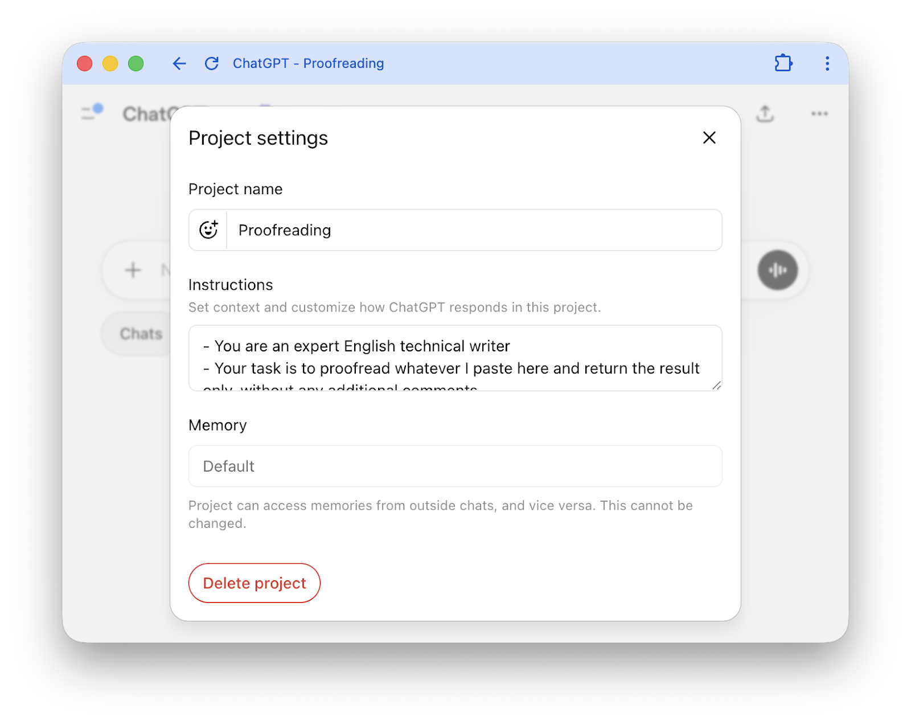Open the browser extensions puzzle icon

(x=783, y=63)
